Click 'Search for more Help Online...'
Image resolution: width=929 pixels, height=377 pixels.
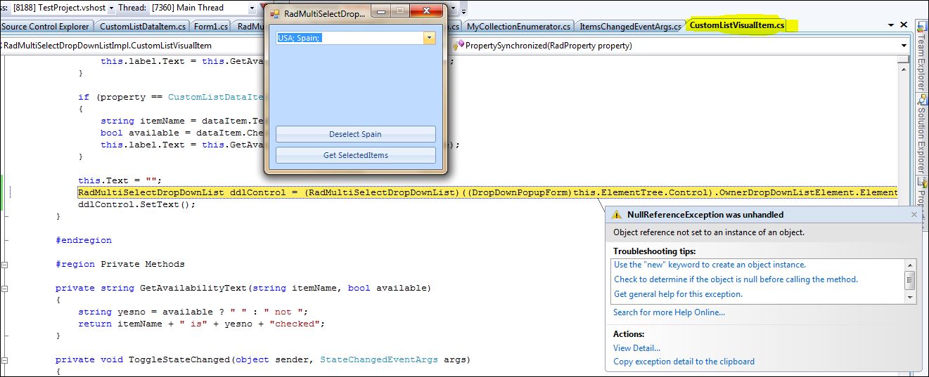[669, 312]
